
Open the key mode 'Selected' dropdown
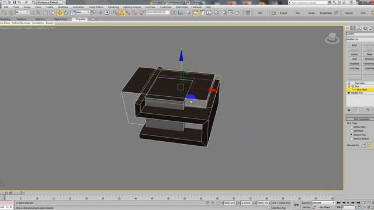(324, 202)
